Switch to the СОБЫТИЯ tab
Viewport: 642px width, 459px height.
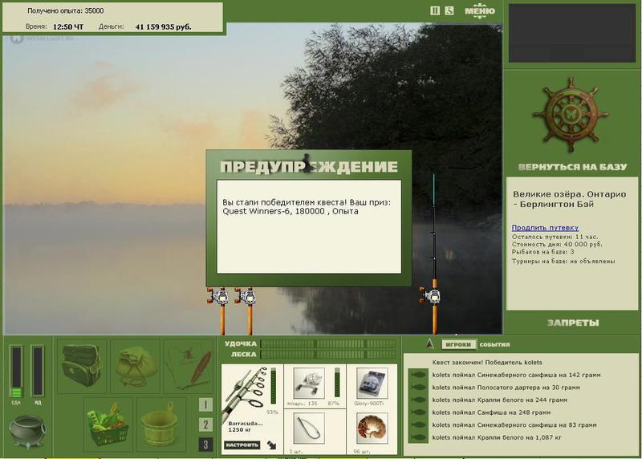tap(494, 344)
